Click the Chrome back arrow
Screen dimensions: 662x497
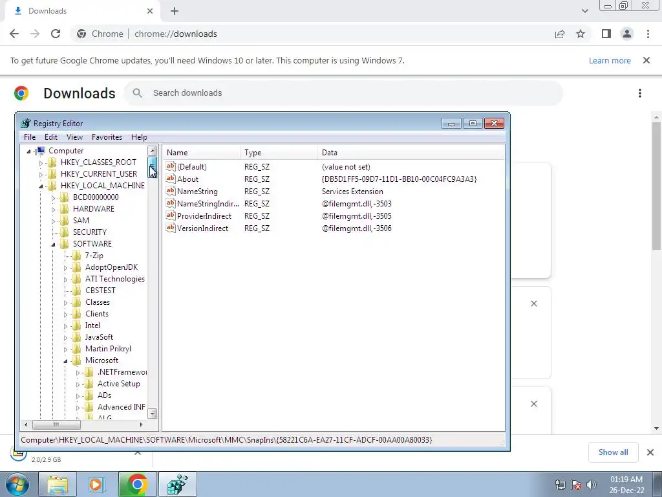14,34
